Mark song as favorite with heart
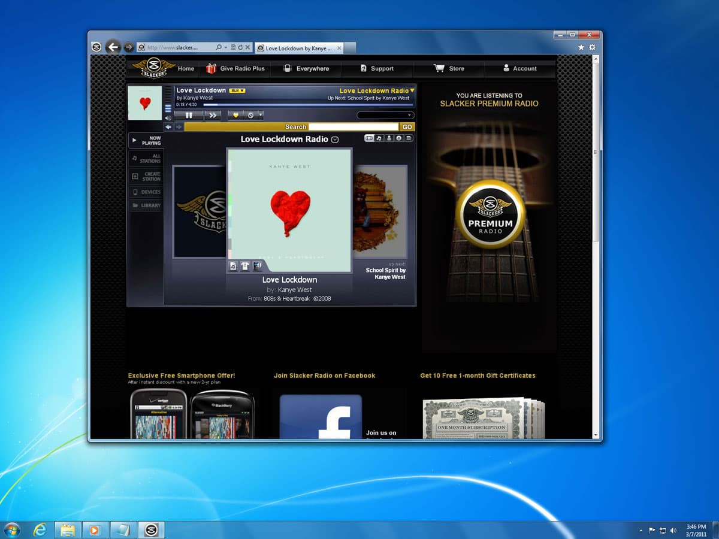The width and height of the screenshot is (719, 539). point(236,116)
